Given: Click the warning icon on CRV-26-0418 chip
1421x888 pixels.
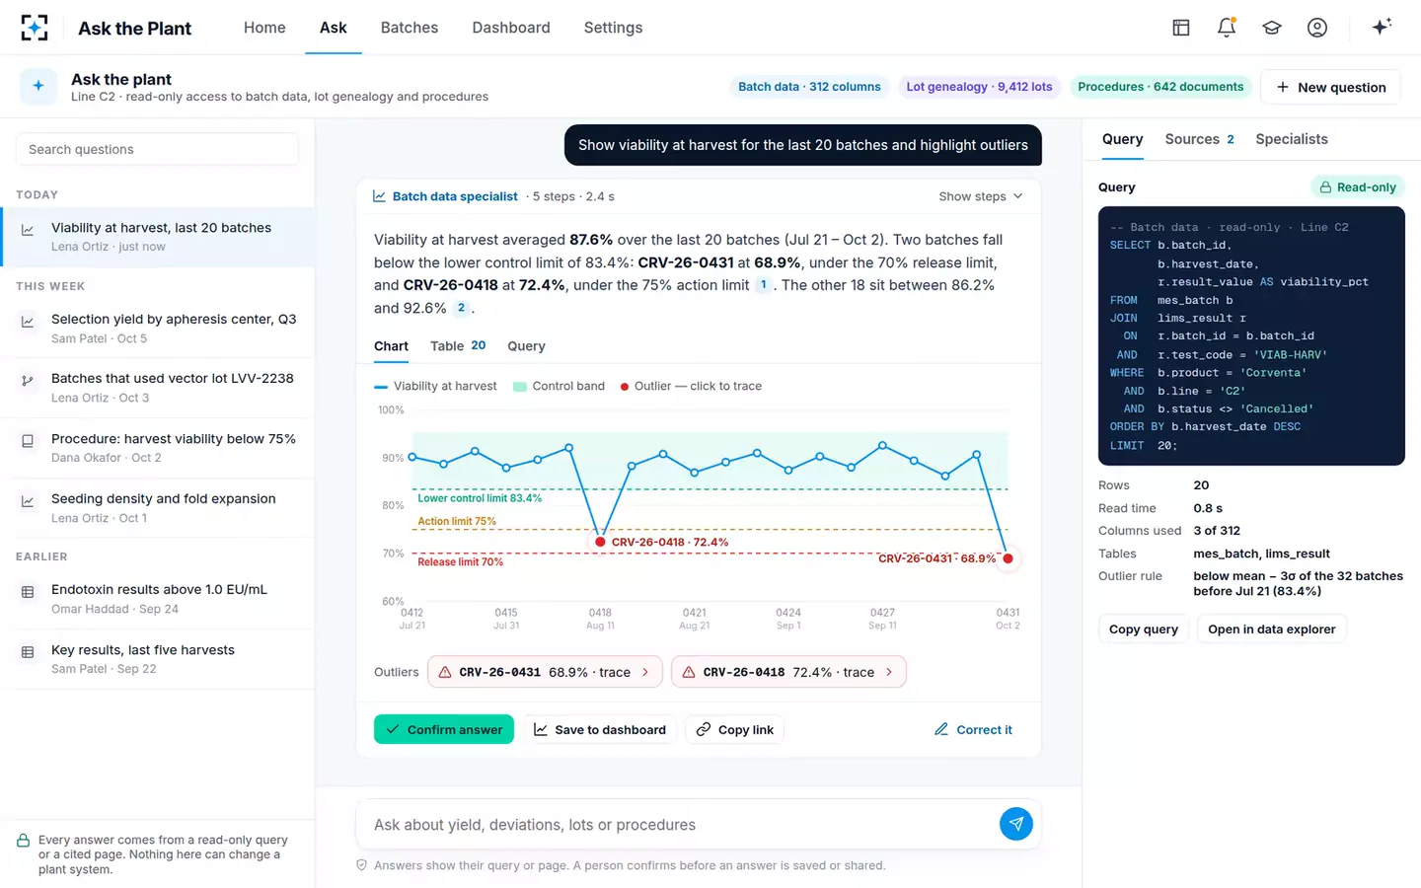Looking at the screenshot, I should click(689, 672).
